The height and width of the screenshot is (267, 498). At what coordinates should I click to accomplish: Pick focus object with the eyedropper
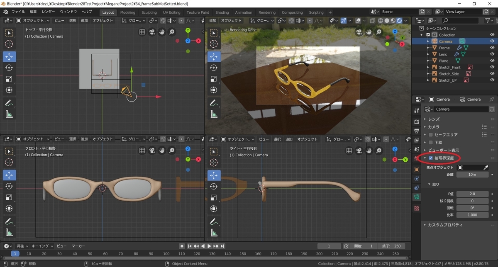point(486,167)
